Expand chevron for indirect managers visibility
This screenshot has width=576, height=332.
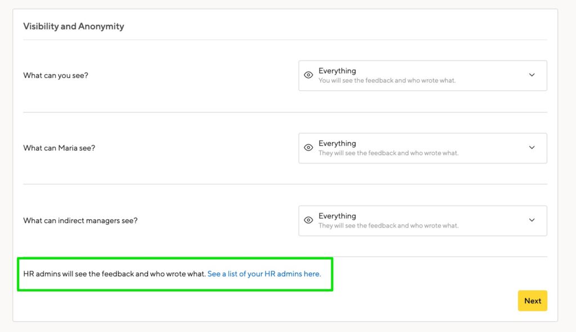[532, 220]
